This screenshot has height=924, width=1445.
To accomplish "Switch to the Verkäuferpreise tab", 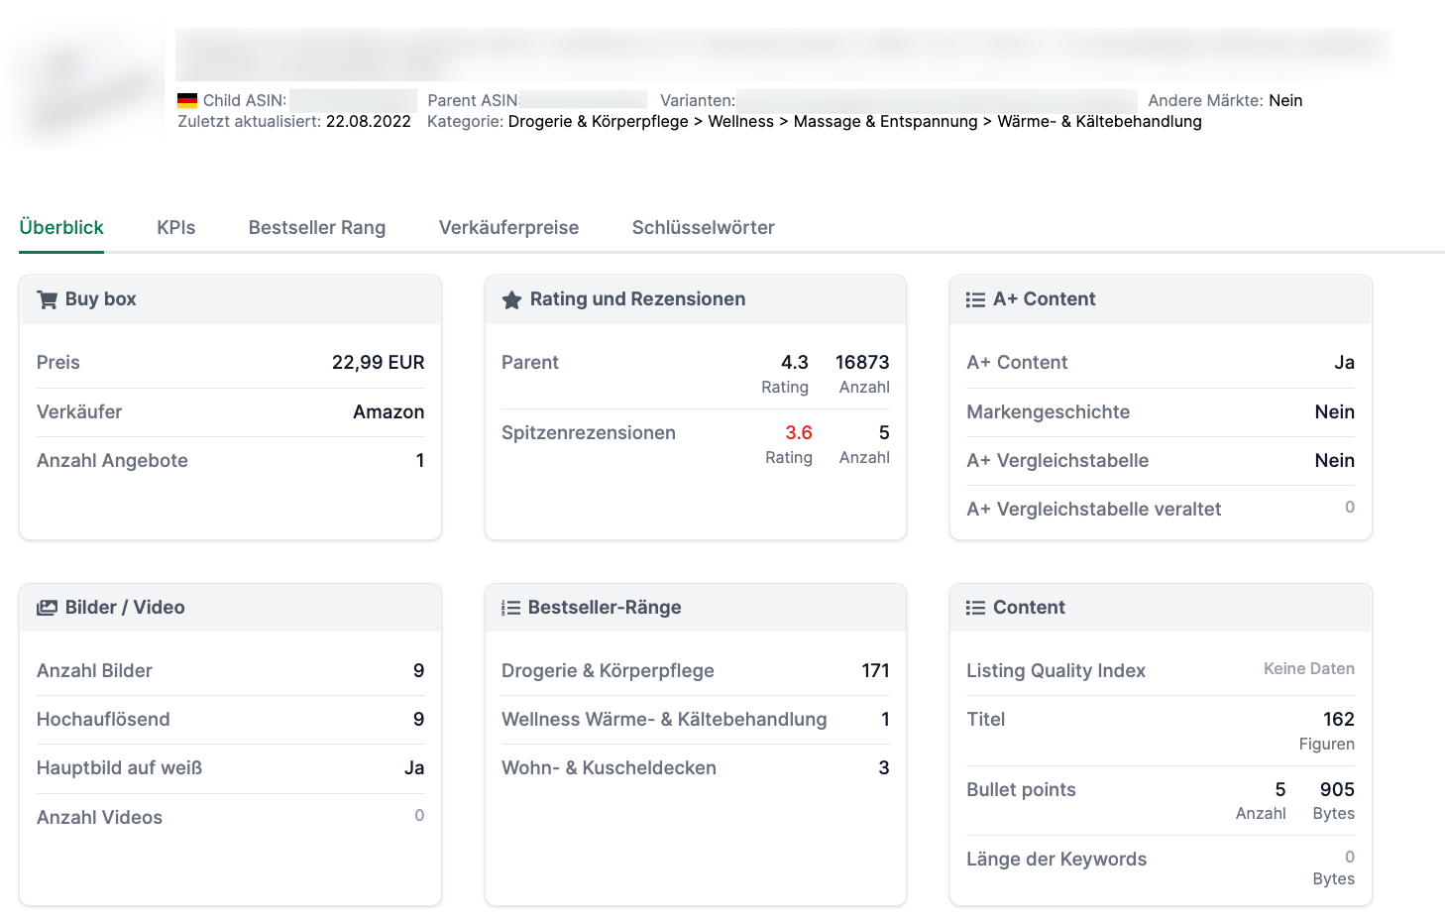I will point(509,227).
